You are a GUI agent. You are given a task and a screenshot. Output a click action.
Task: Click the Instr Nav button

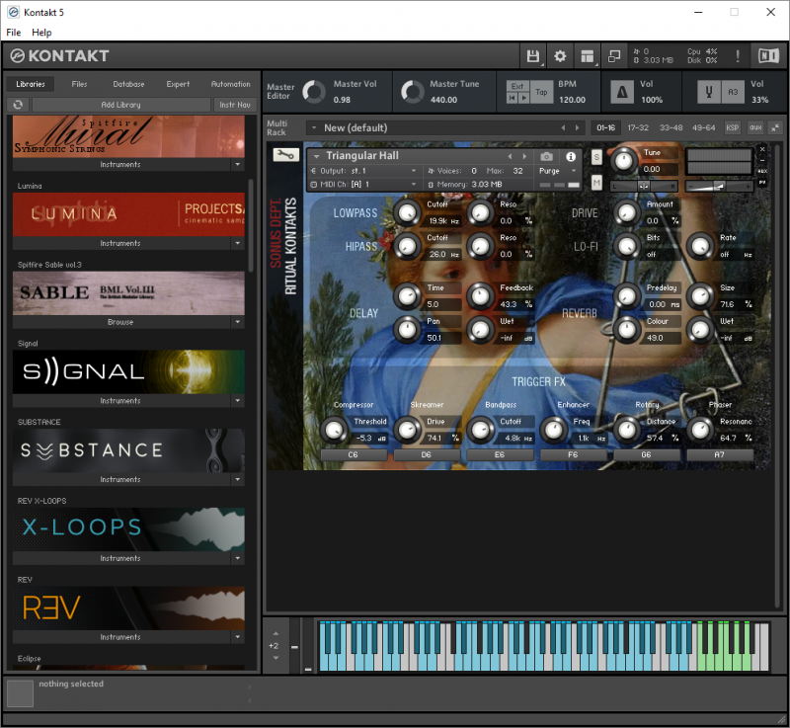point(235,105)
